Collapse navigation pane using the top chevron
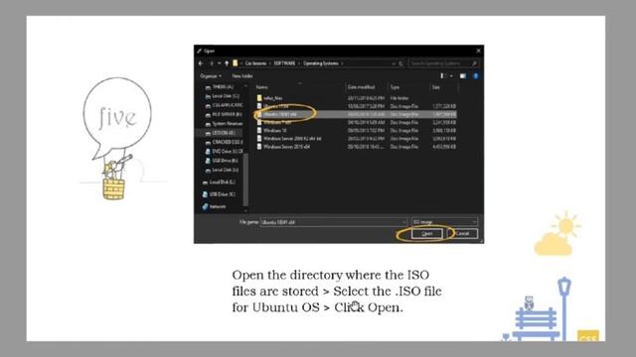 245,86
